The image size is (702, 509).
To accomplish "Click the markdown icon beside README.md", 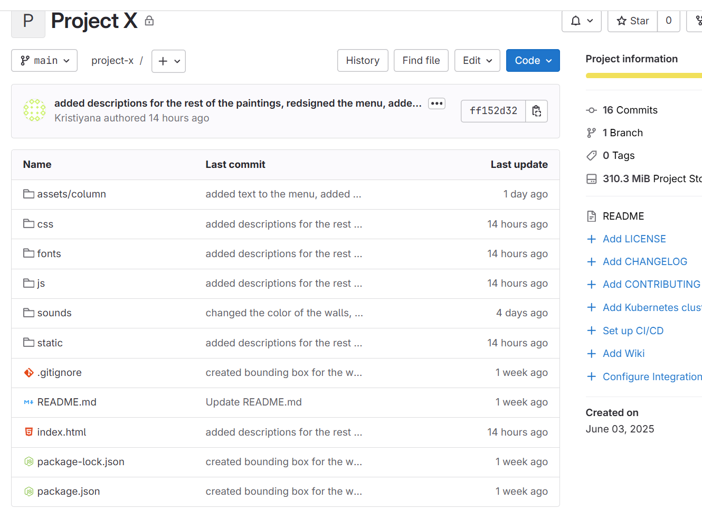I will [28, 402].
